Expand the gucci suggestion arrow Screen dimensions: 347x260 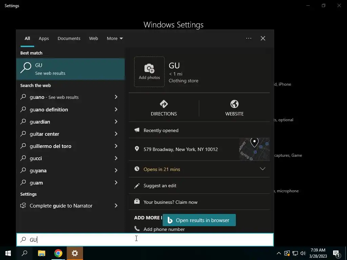[x=116, y=158]
